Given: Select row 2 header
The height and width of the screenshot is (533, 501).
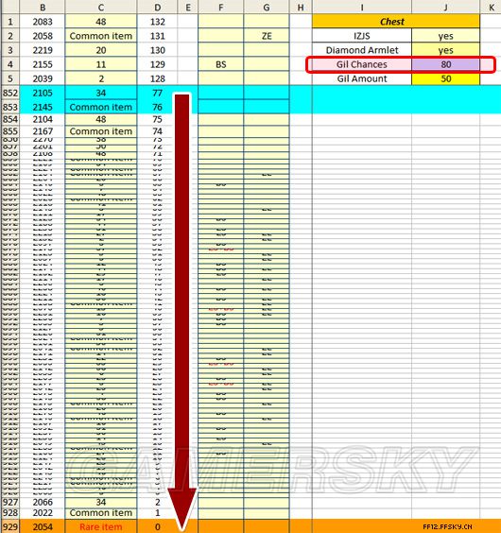Looking at the screenshot, I should 10,36.
